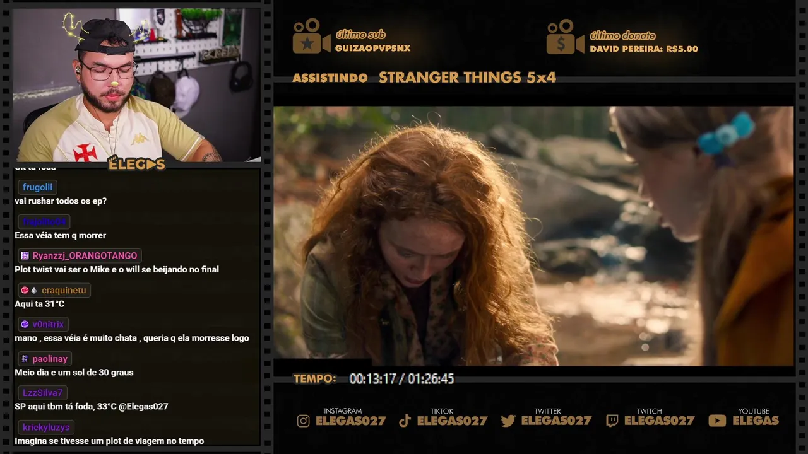
Task: Click the badge icon beside Ryanzzj_ORANGOTANGO
Action: pos(25,256)
